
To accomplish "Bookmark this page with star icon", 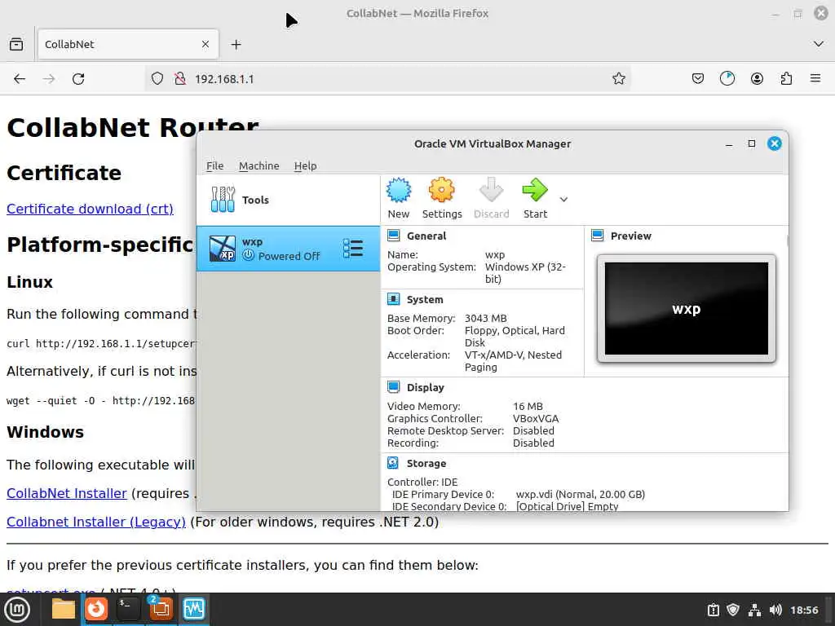I will [618, 79].
